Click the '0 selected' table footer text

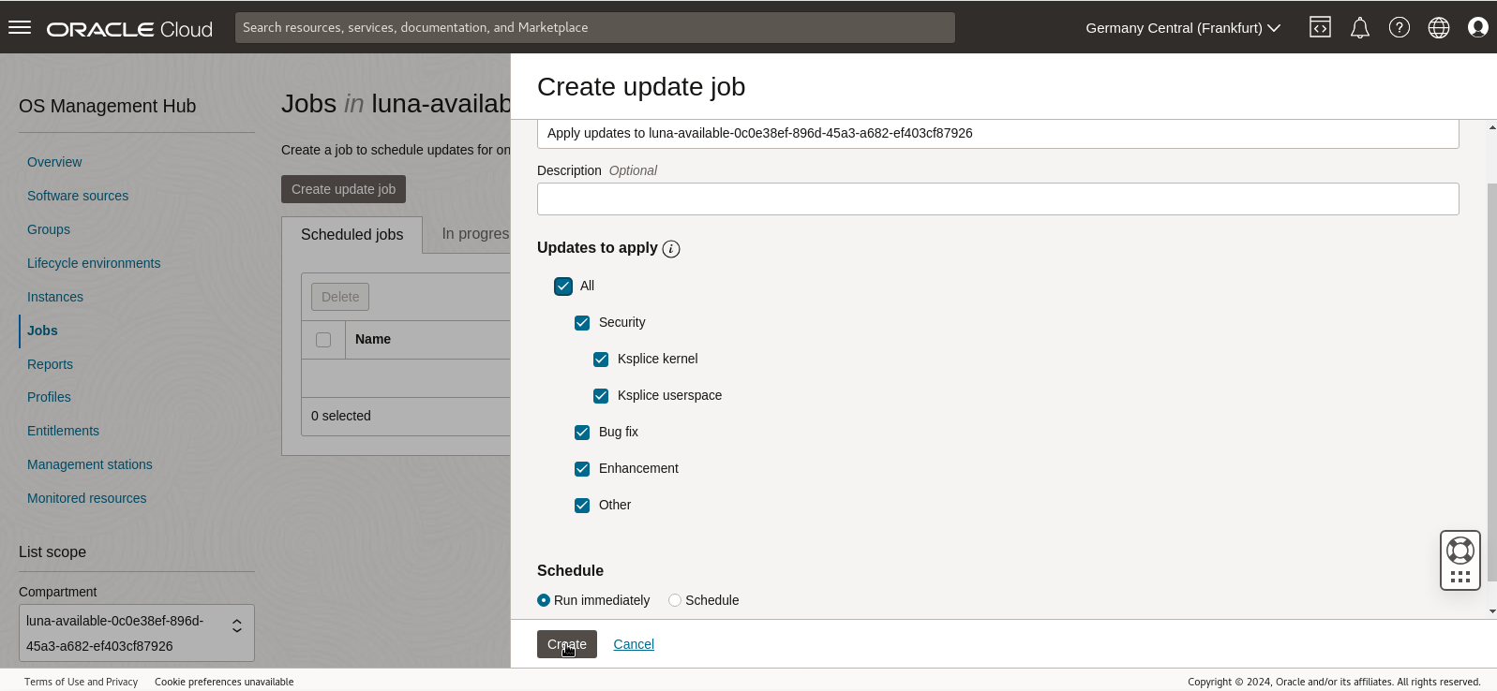[x=341, y=416]
